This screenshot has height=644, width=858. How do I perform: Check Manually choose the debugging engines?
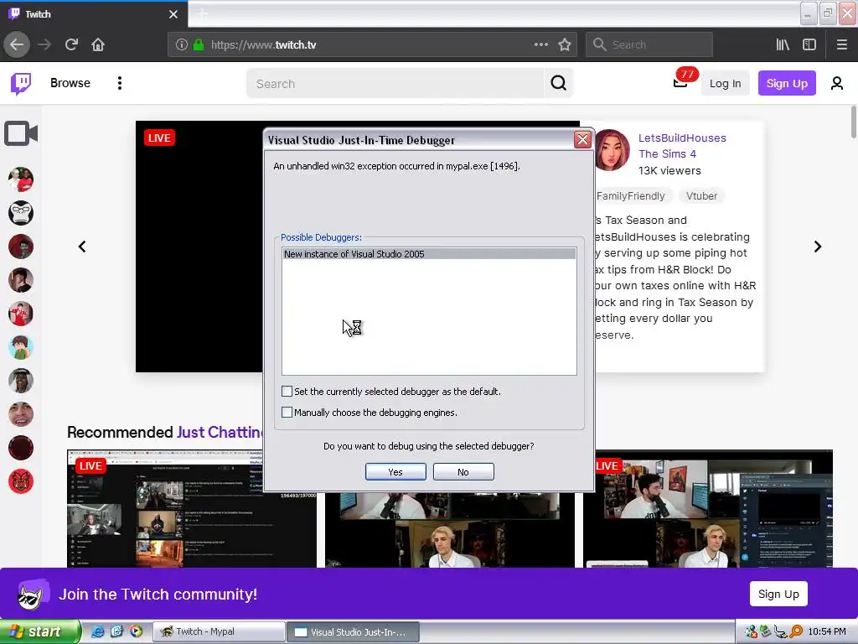[287, 412]
